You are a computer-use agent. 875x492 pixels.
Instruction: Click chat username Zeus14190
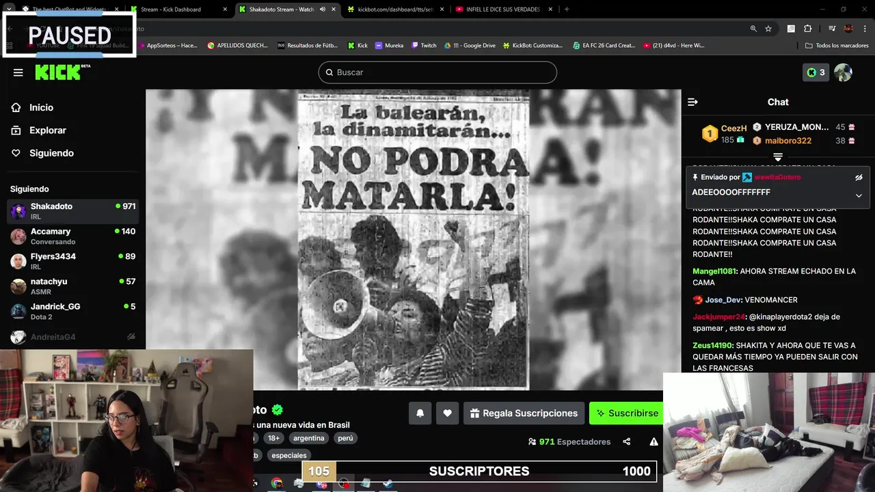[x=712, y=346]
